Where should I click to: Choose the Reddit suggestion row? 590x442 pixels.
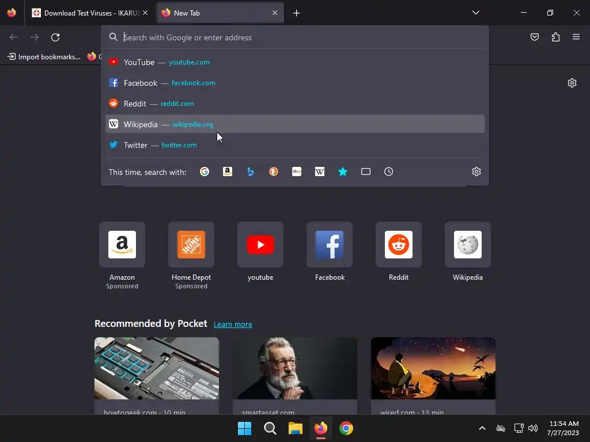[x=295, y=104]
